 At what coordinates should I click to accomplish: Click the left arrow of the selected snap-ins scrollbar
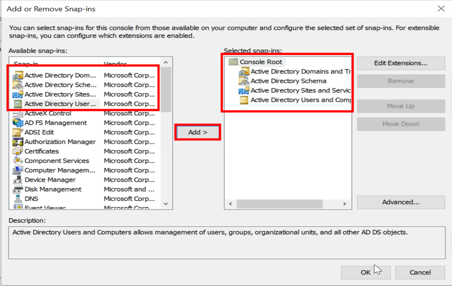click(231, 204)
